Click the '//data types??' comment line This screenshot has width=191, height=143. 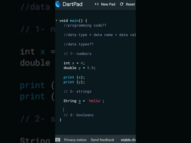[78, 44]
